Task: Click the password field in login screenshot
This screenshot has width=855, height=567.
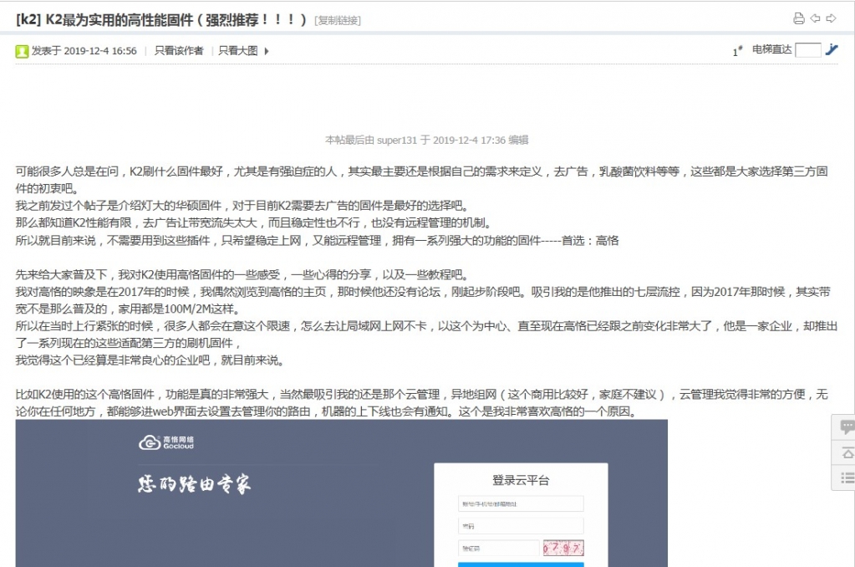Action: pos(520,526)
